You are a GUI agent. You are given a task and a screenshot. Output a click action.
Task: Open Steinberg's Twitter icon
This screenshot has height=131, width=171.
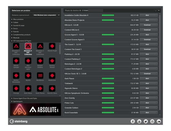146,121
